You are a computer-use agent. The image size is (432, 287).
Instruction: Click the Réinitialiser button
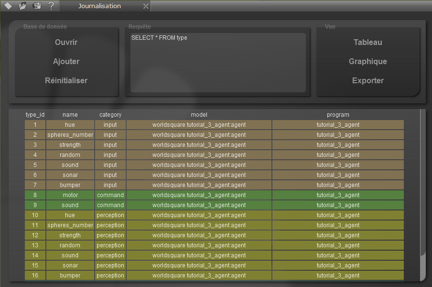66,80
